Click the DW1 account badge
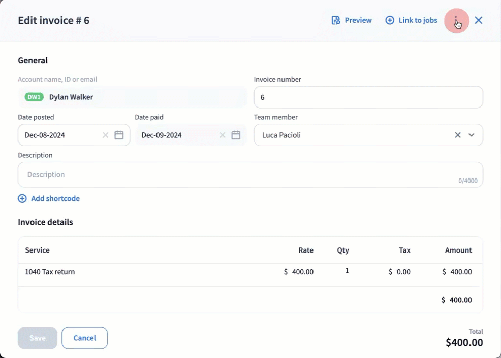This screenshot has height=358, width=501. pos(34,97)
